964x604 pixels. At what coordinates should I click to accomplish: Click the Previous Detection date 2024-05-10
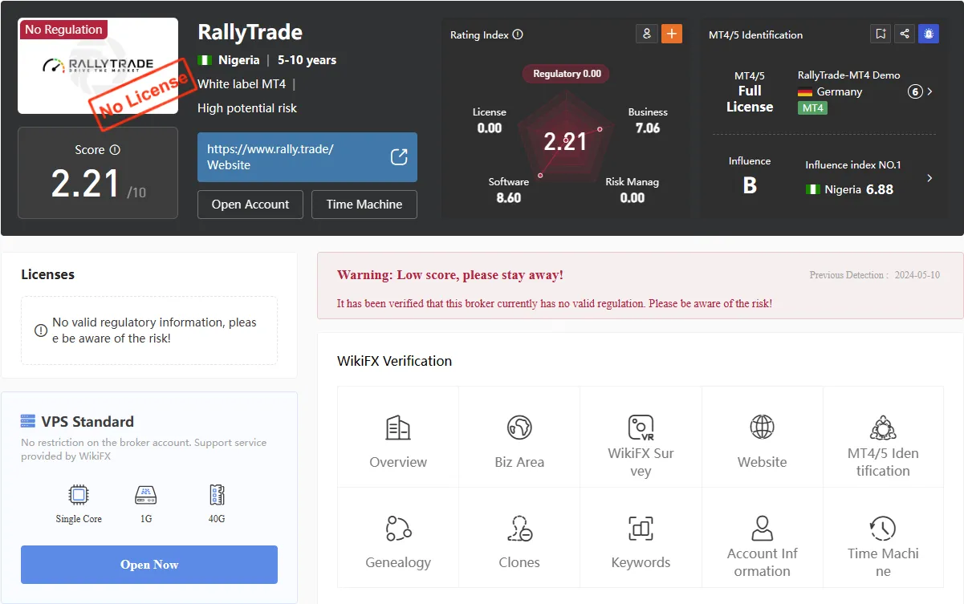click(916, 275)
